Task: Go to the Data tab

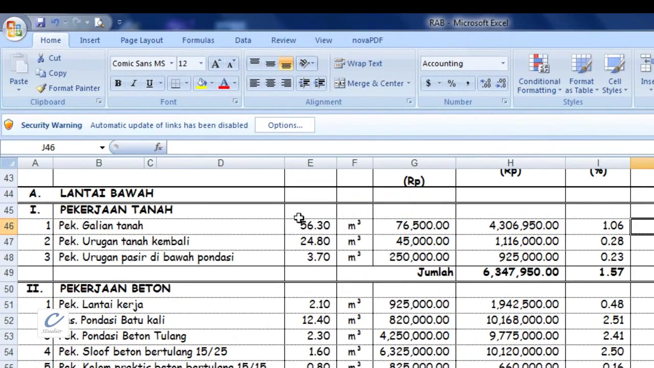Action: tap(243, 40)
